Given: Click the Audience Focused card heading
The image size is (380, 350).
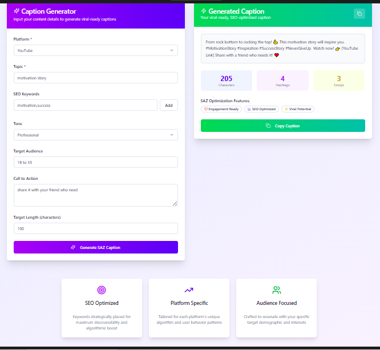Looking at the screenshot, I should (277, 303).
